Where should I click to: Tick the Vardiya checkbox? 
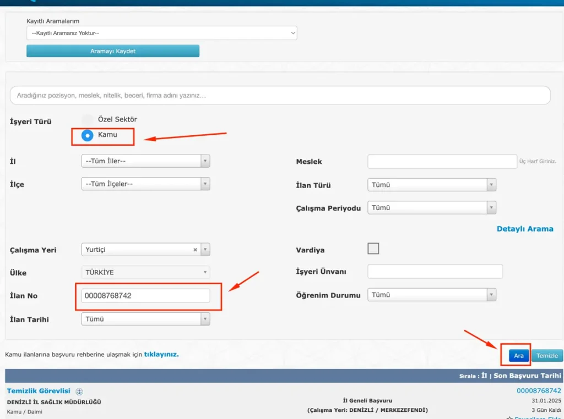pos(373,249)
